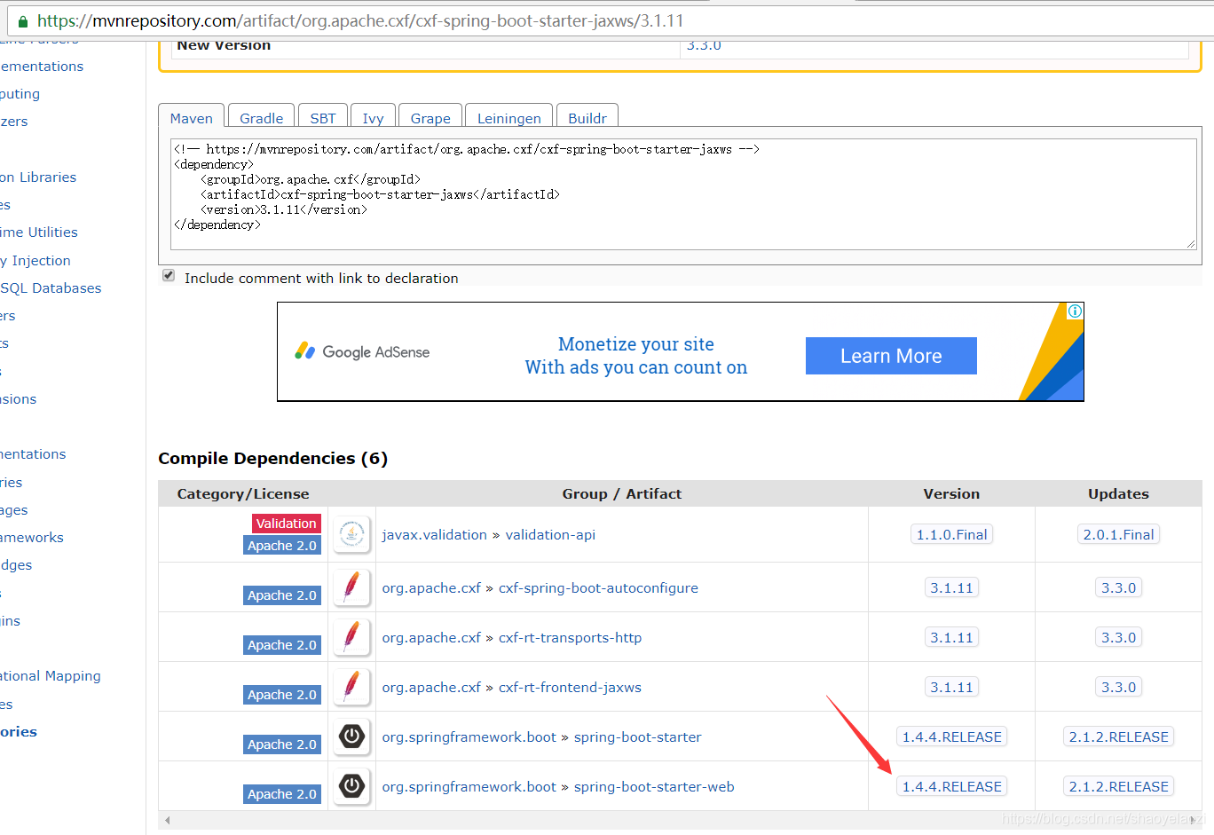Click org.apache.cxf group in cxf-rt-frontend-jaxws row
This screenshot has width=1214, height=835.
pyautogui.click(x=431, y=687)
